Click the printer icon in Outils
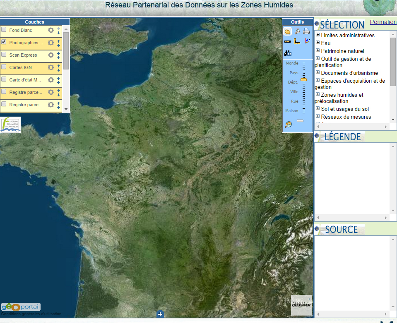The width and height of the screenshot is (397, 323). click(x=306, y=31)
